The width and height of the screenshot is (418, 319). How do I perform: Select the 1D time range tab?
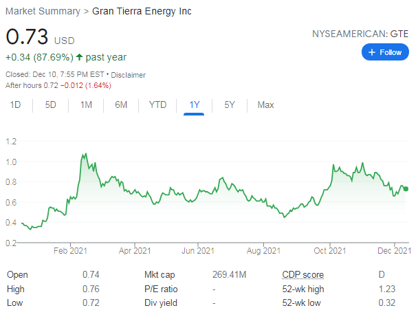coord(15,104)
